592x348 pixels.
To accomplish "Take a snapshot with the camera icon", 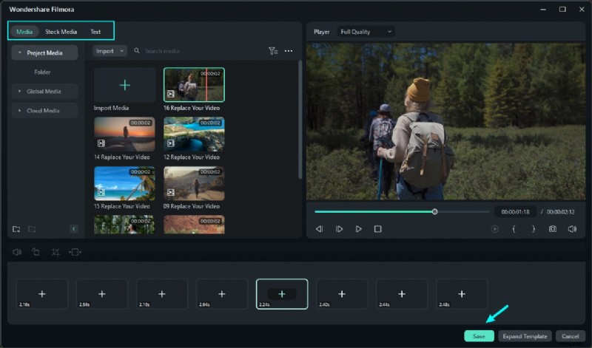I will tap(553, 229).
